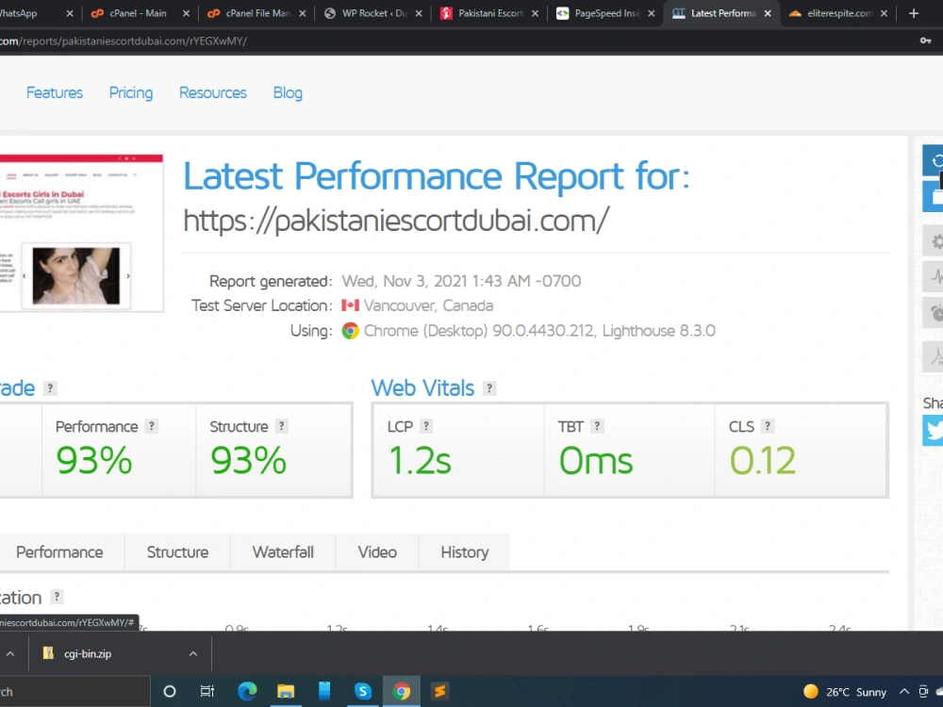
Task: Click the 26°C Sunny weather widget
Action: tap(845, 692)
